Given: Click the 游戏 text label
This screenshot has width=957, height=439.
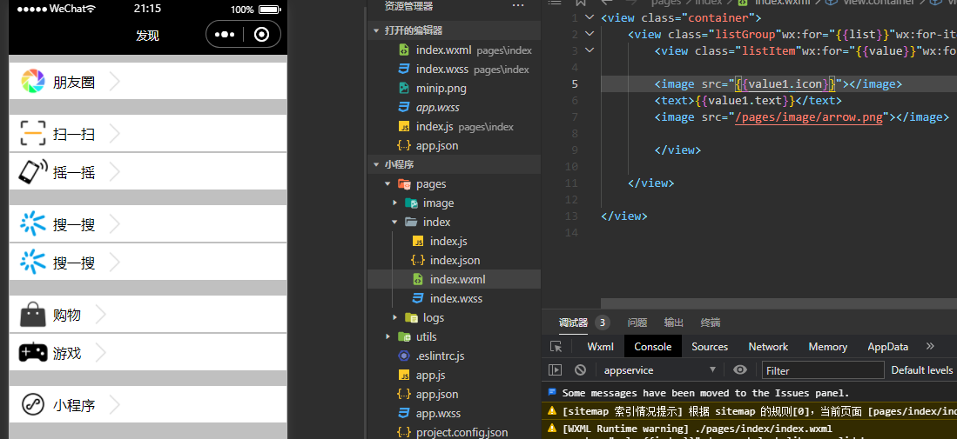Looking at the screenshot, I should [67, 353].
